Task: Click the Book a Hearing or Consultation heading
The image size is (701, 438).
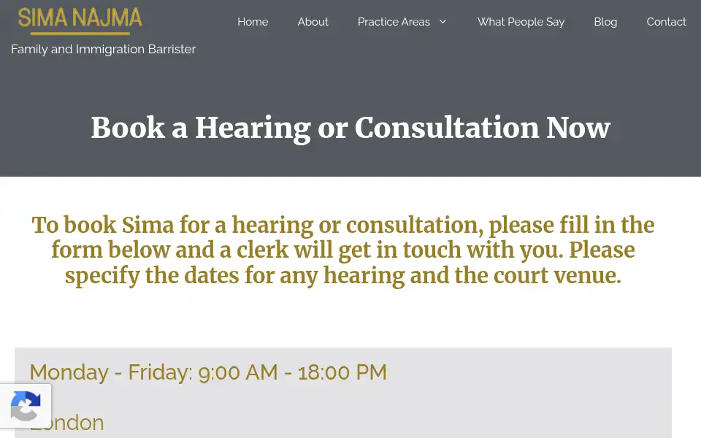Action: click(350, 128)
